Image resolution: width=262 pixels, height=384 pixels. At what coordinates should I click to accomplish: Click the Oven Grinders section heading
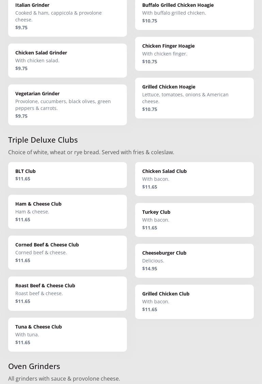coord(34,366)
